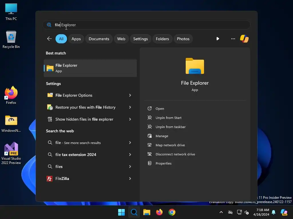Screen dimensions: 293x219
Task: Switch to the Folders filter tab
Action: pos(162,39)
